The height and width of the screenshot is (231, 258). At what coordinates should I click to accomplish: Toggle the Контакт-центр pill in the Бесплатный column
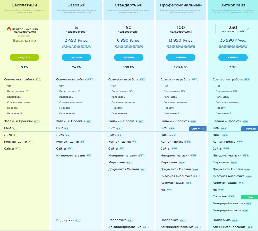tap(31, 142)
